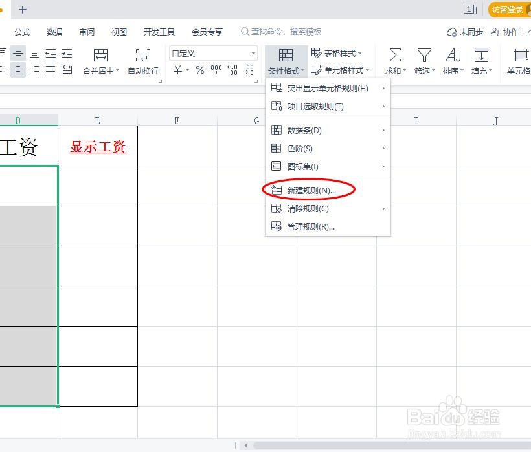Viewport: 531px width, 452px height.
Task: Click the decrease indent icon
Action: click(x=51, y=54)
